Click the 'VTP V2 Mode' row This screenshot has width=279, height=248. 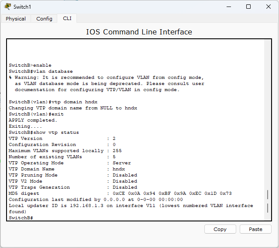73,181
